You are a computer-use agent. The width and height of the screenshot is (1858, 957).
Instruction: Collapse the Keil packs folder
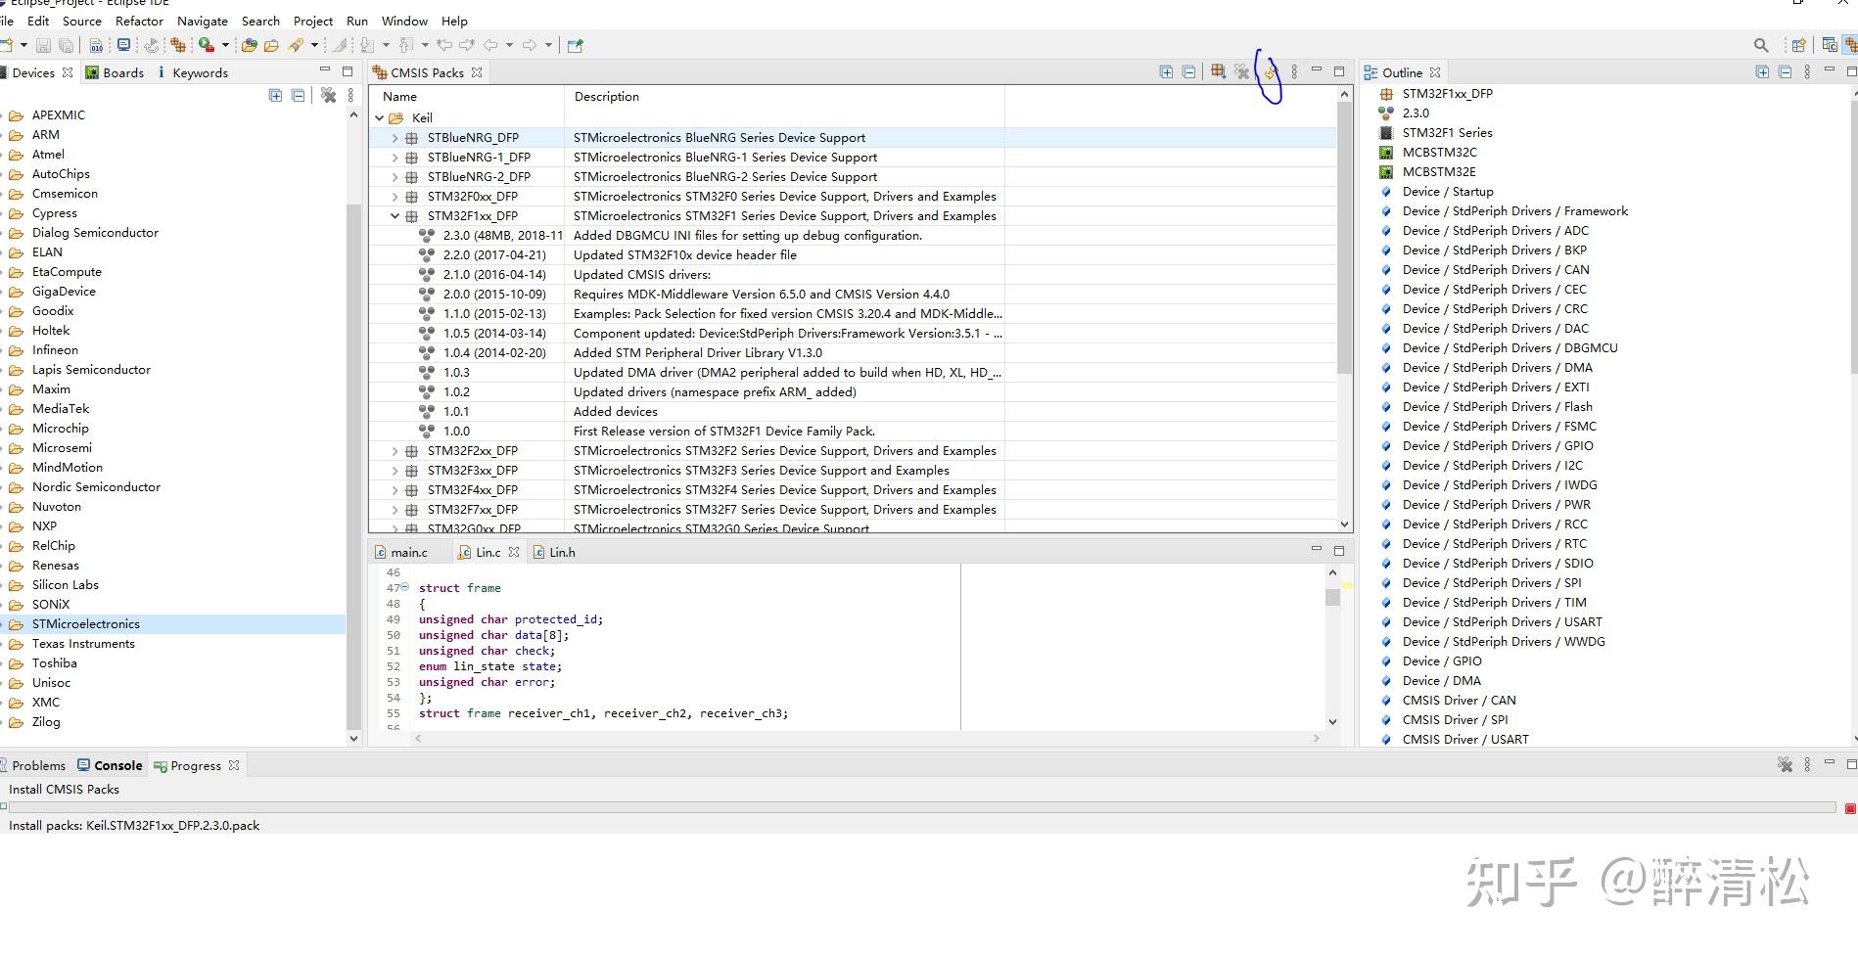click(380, 118)
